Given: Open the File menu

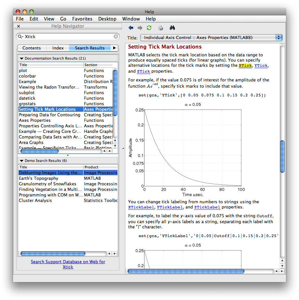Looking at the screenshot, I should [20, 19].
